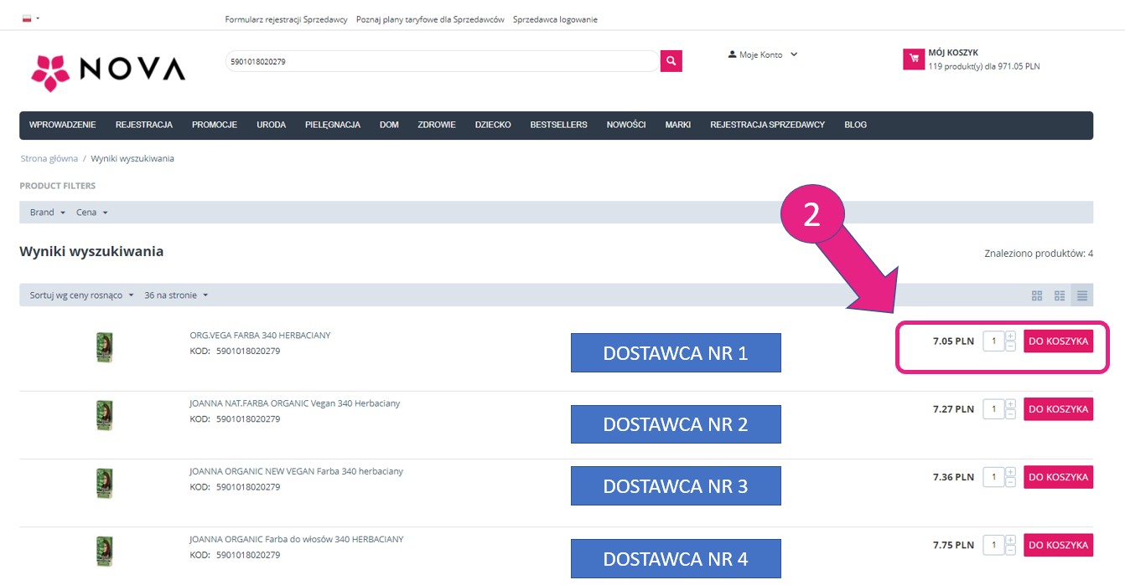The height and width of the screenshot is (585, 1125).
Task: Go to BESTSELLERS in navigation bar
Action: [558, 125]
